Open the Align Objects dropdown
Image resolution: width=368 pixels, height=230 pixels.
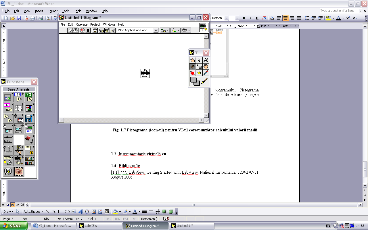coord(165,30)
